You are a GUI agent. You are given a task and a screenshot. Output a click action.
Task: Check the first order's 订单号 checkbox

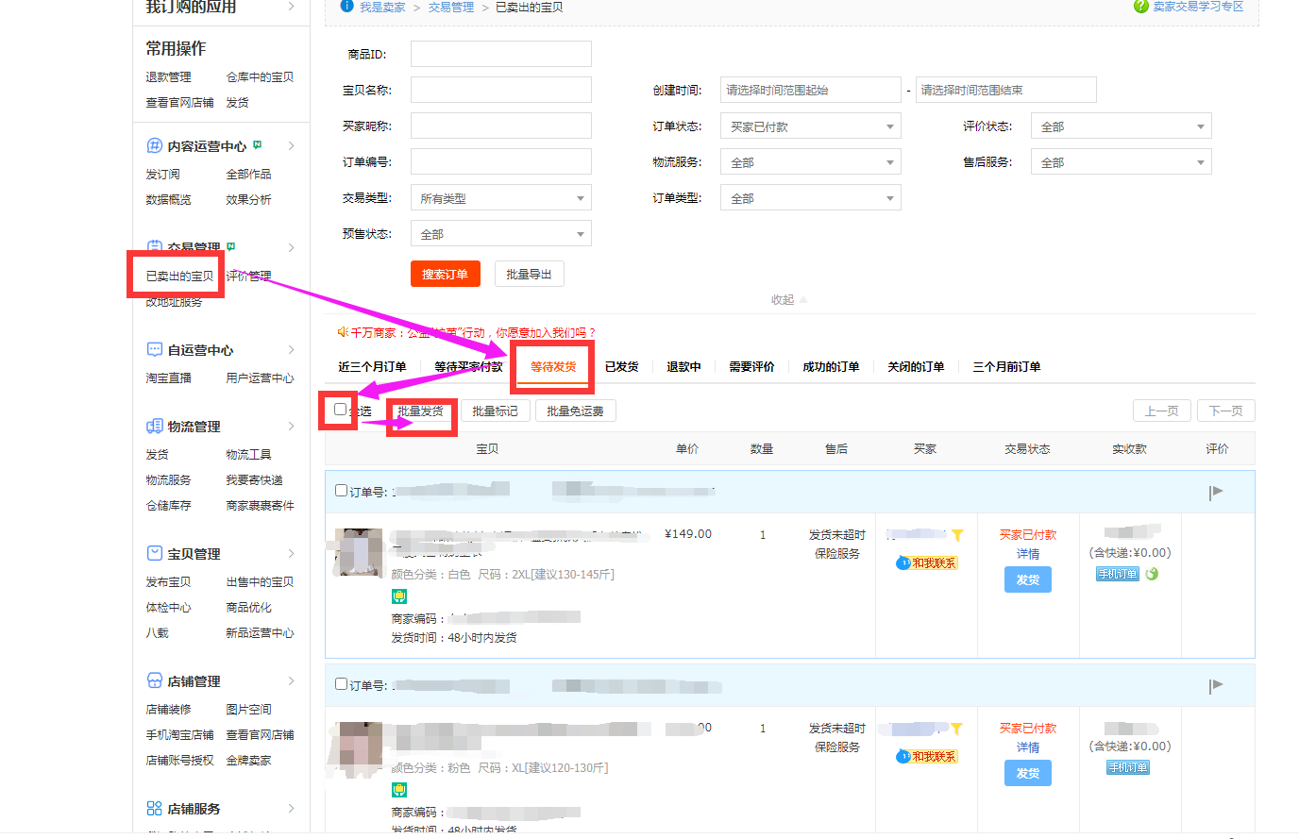coord(342,491)
